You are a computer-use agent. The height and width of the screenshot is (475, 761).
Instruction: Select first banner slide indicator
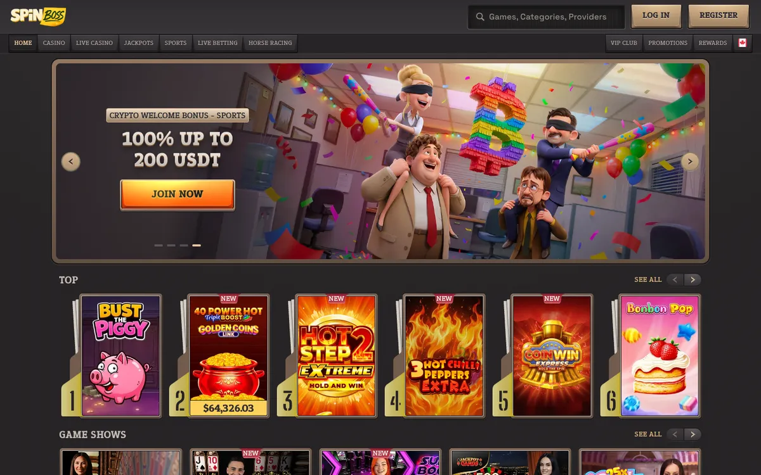pyautogui.click(x=159, y=245)
